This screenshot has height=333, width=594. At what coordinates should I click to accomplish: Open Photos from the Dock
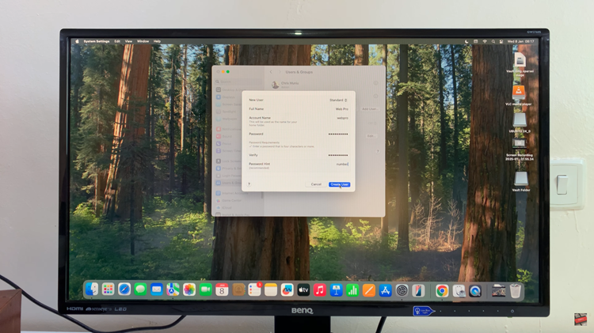pos(189,289)
